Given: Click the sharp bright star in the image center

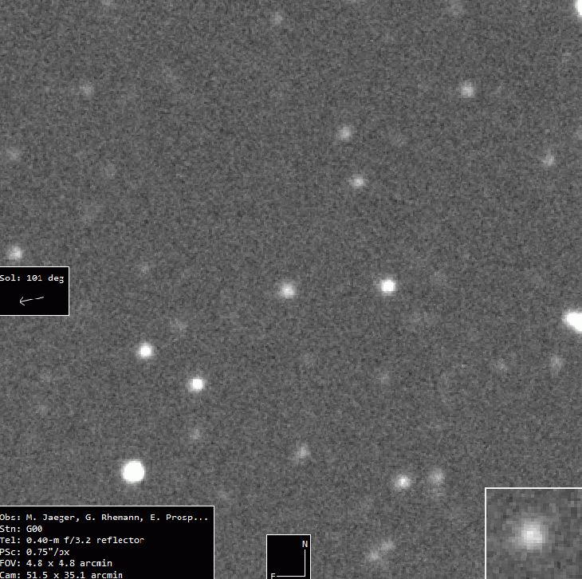Looking at the screenshot, I should pos(387,286).
